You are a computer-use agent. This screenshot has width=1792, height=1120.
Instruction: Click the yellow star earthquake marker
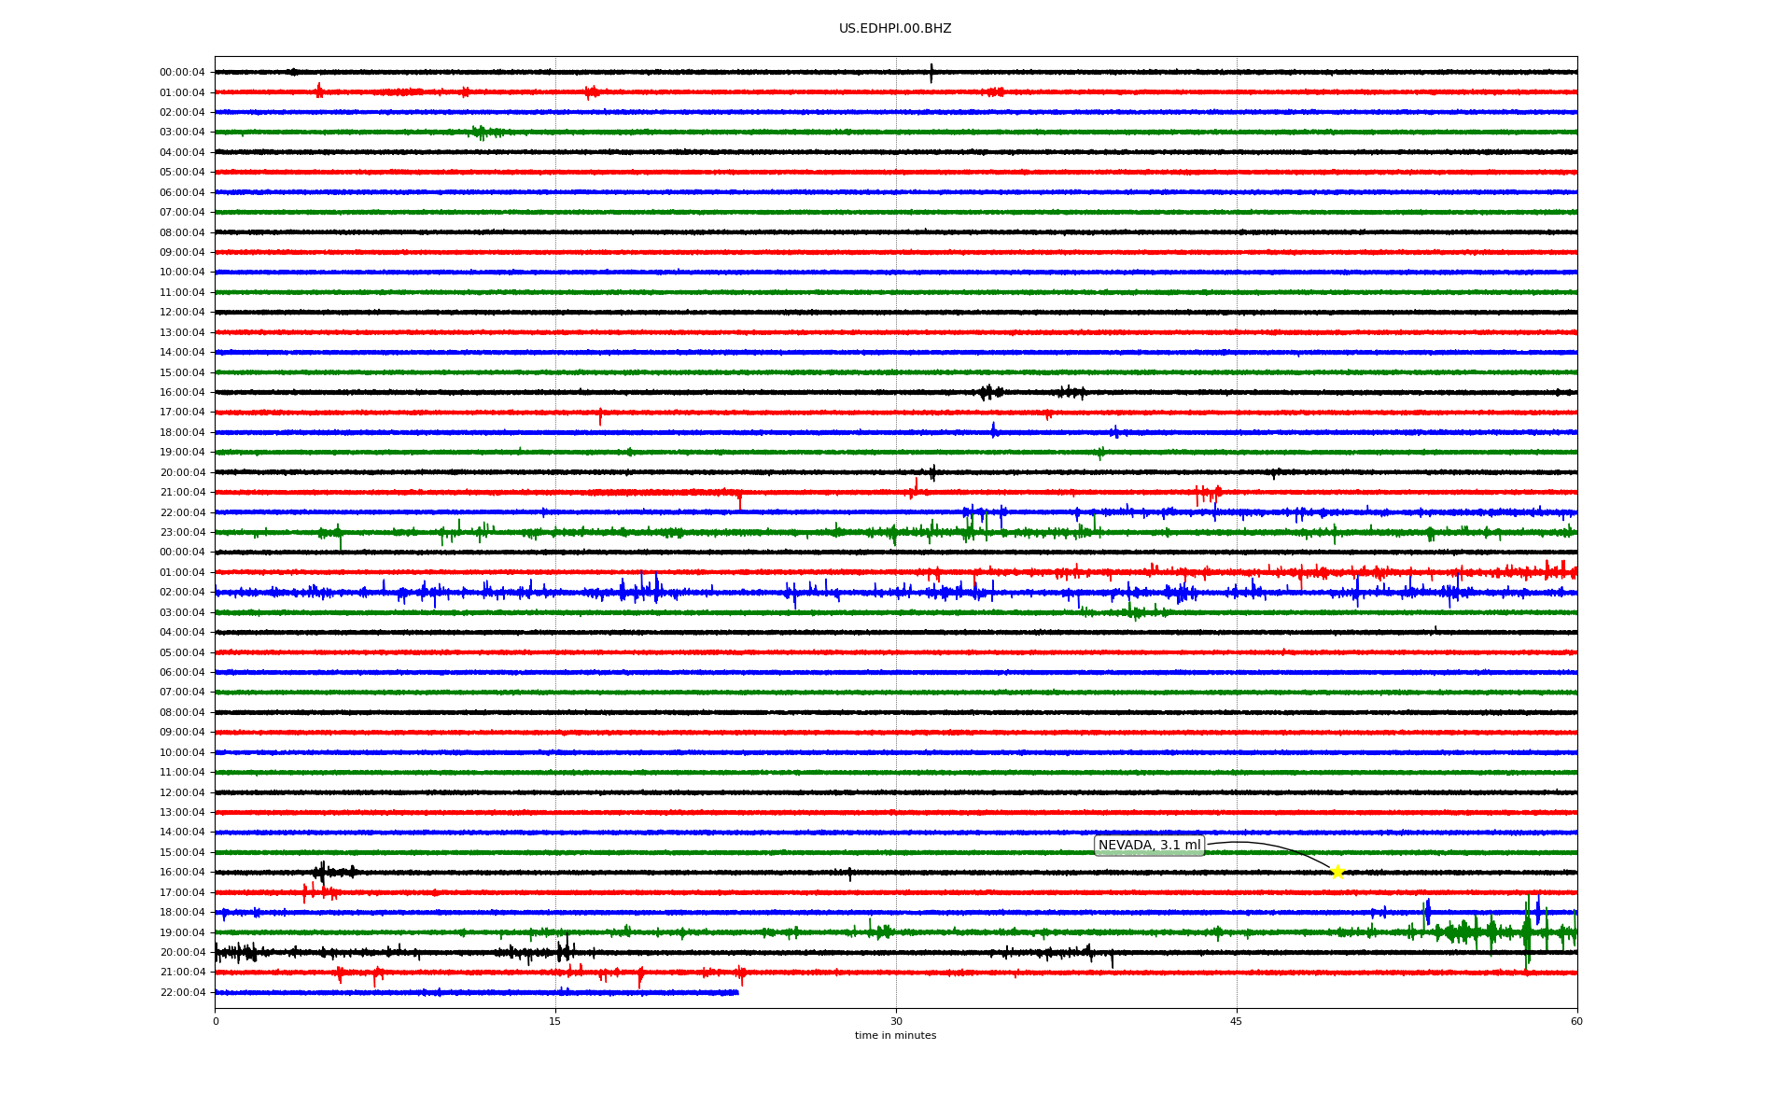pyautogui.click(x=1337, y=873)
